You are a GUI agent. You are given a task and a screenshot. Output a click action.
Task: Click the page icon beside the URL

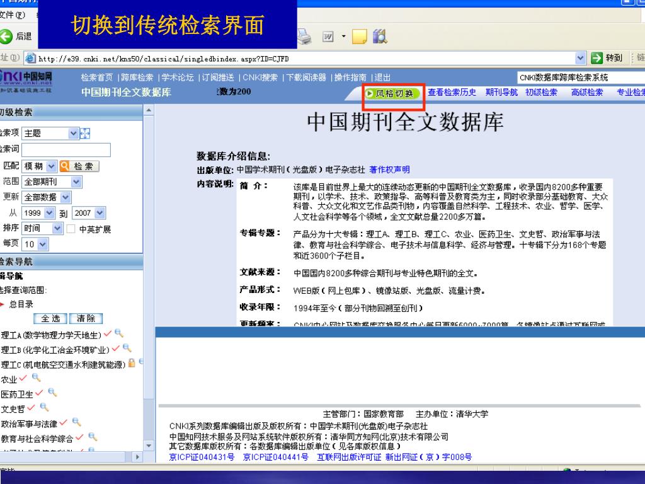[x=30, y=59]
